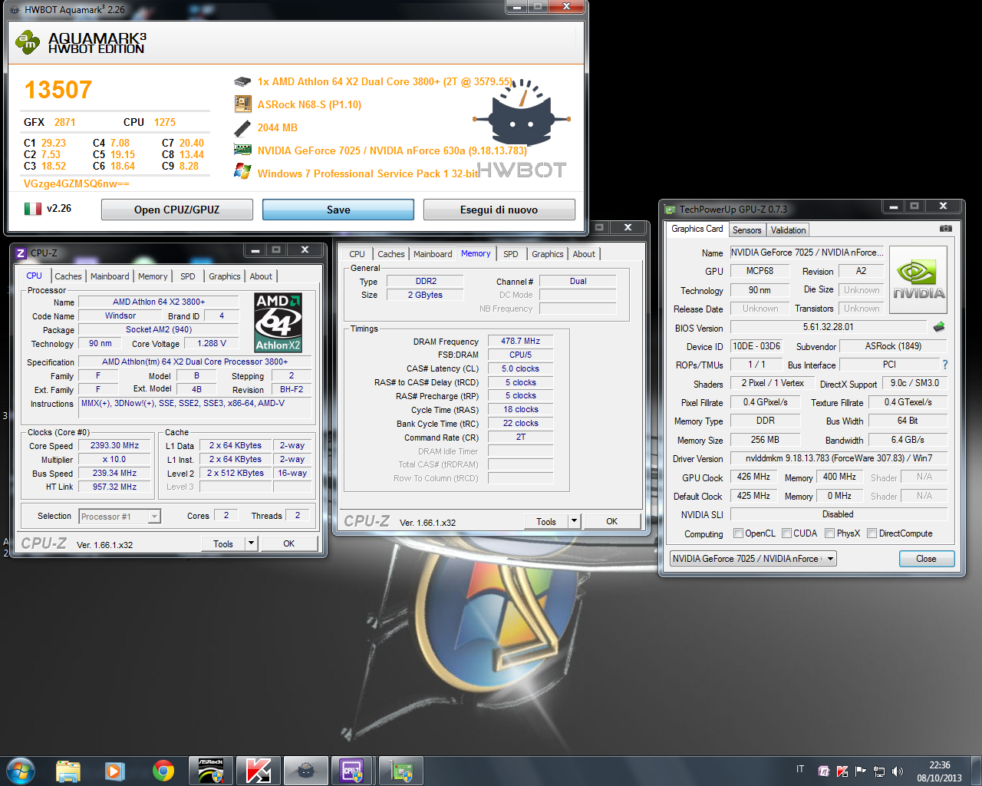Open Tools dropdown arrow in CPU-Z CPU window
The height and width of the screenshot is (786, 982).
251,543
